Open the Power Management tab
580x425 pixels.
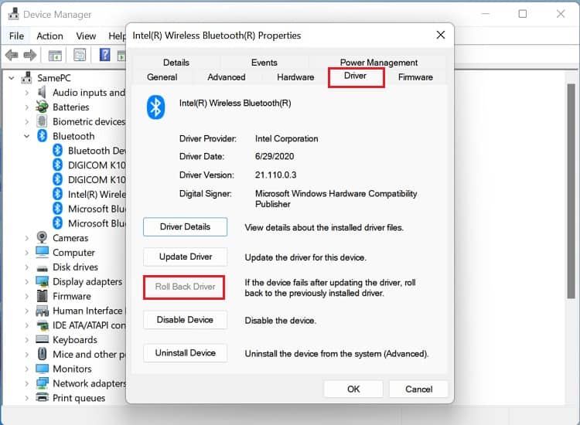[379, 63]
